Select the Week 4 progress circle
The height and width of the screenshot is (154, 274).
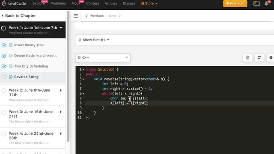(3, 134)
